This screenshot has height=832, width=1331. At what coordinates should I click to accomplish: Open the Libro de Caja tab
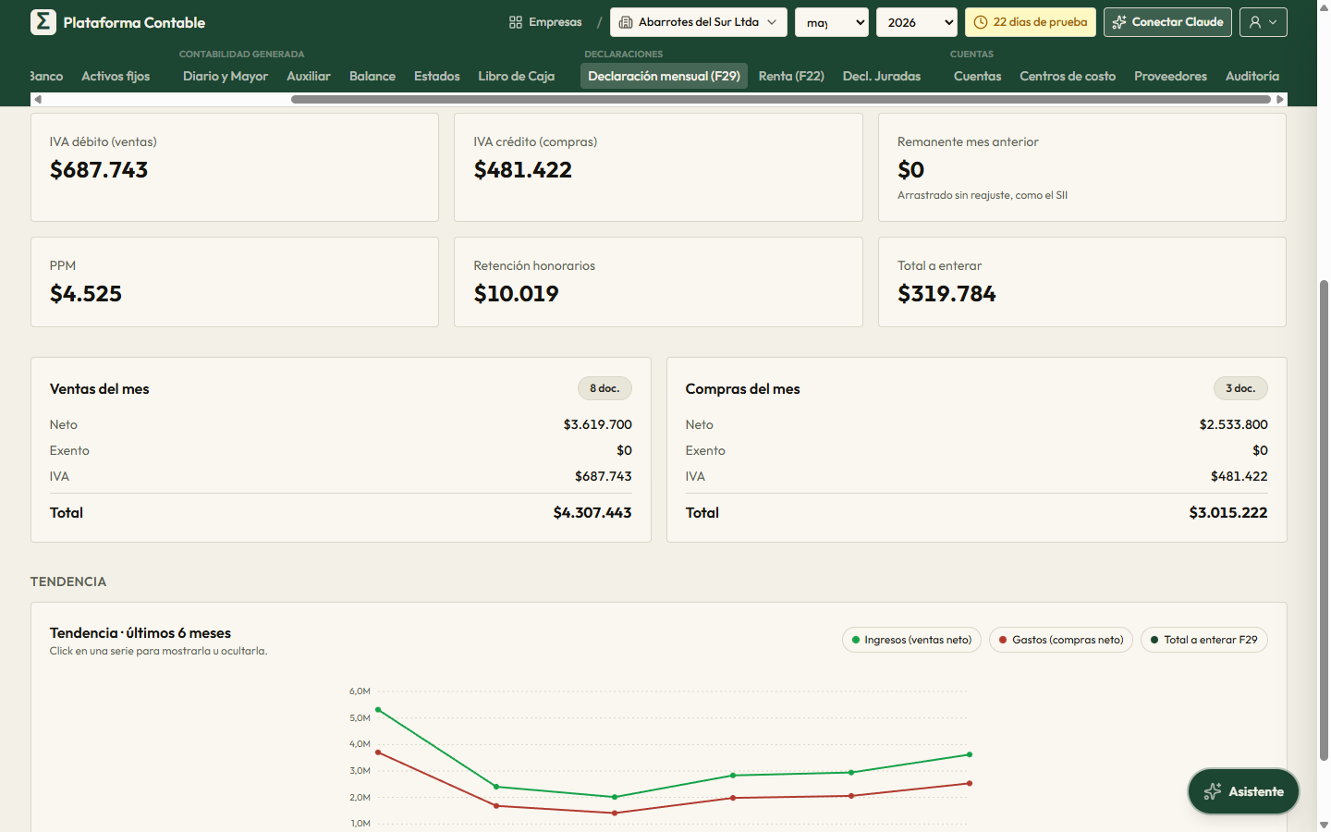point(517,76)
